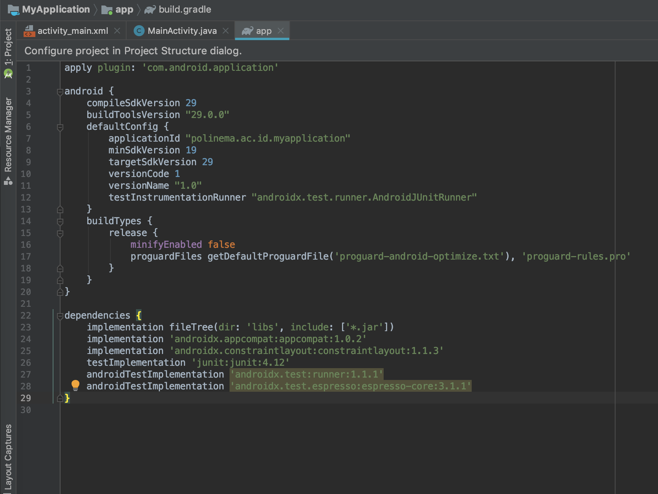Click the yellow lightbulb quick-fix icon

pos(75,385)
